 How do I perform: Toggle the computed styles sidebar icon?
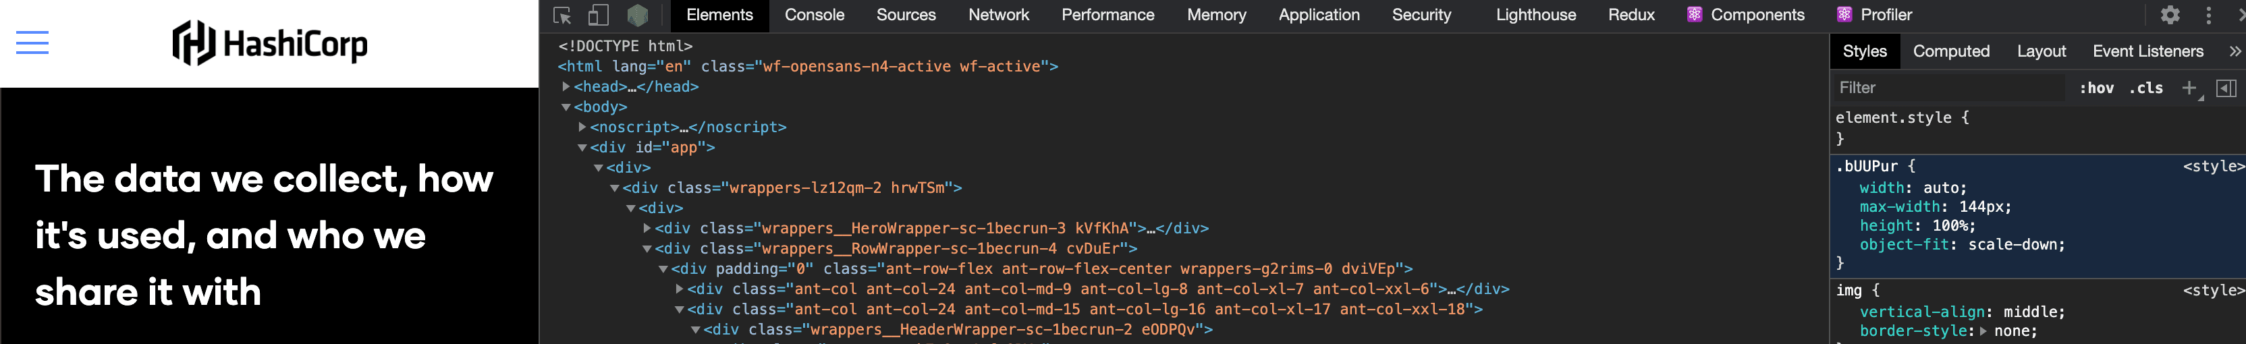[x=2225, y=88]
